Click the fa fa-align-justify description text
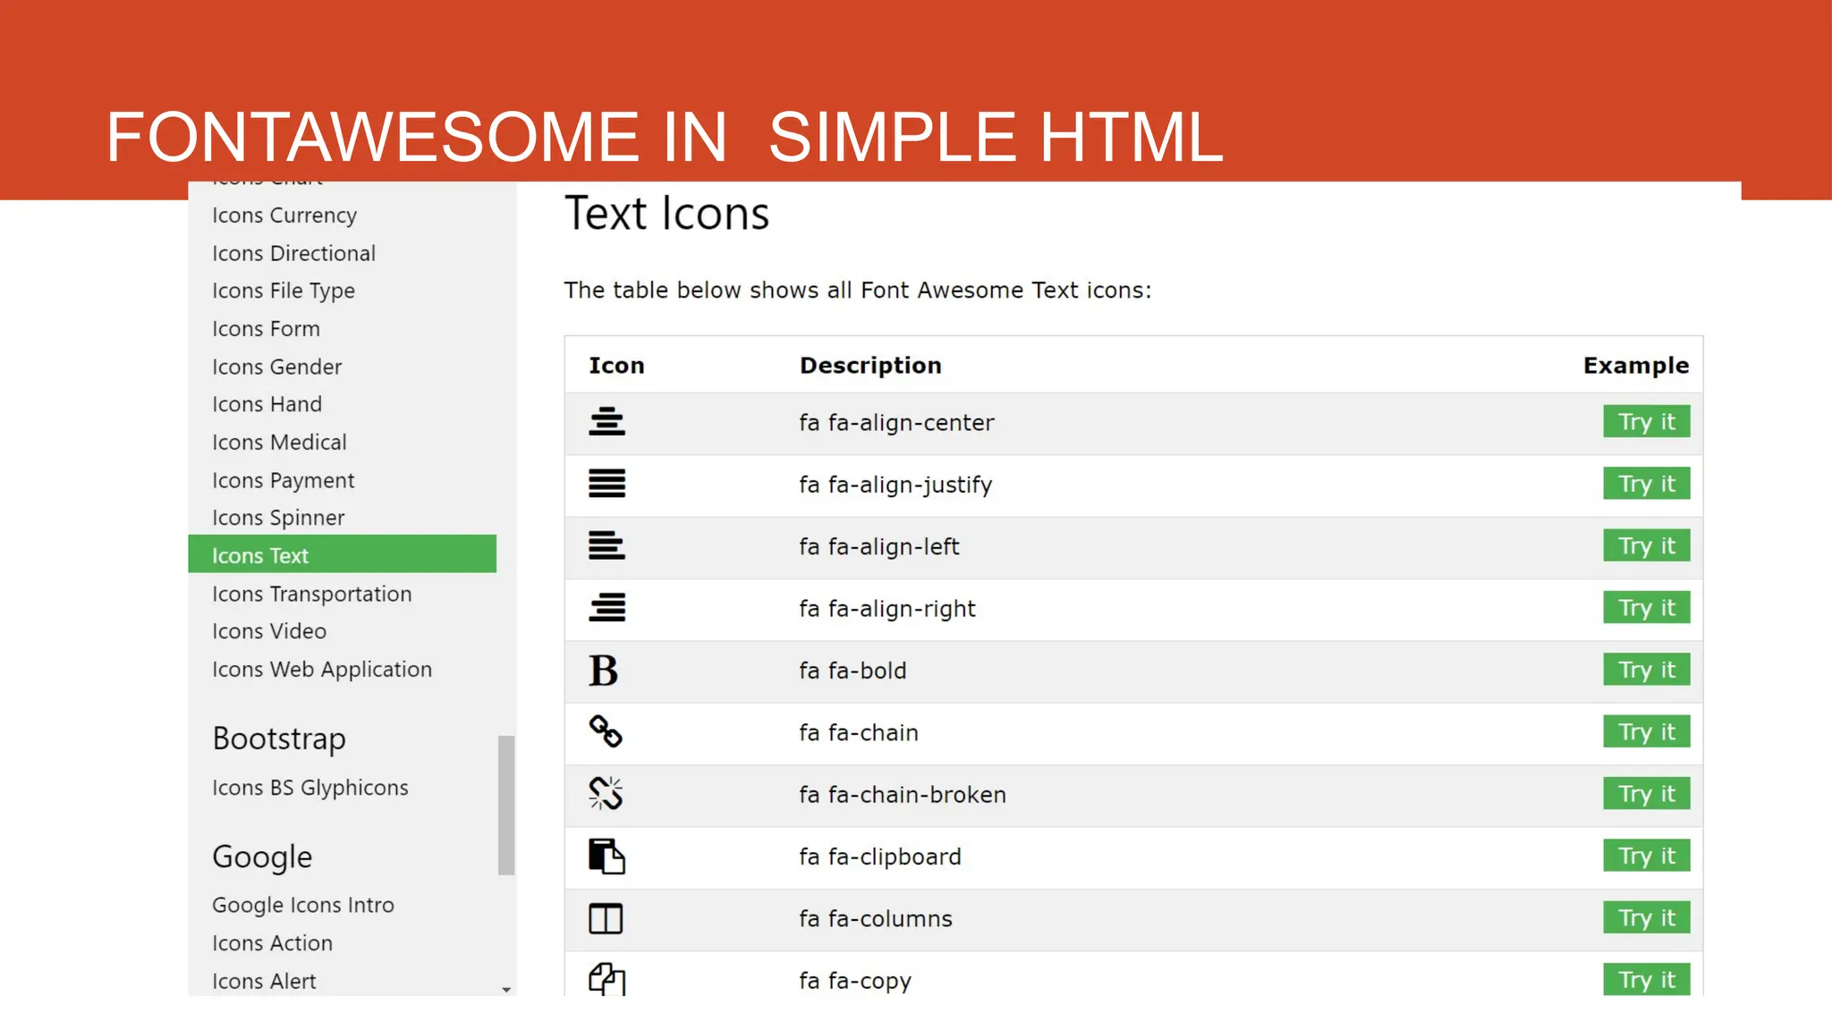This screenshot has width=1832, height=1030. pos(895,485)
